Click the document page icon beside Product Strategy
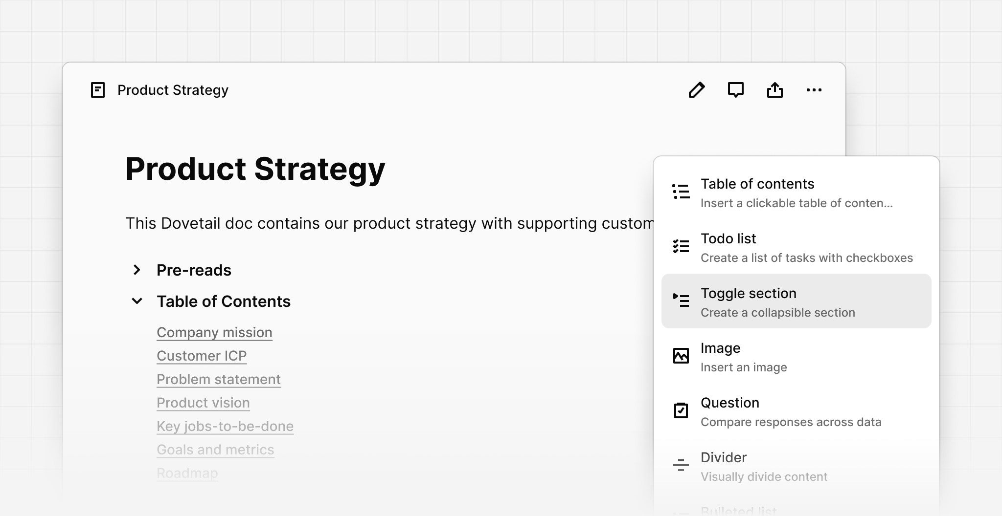 (98, 90)
